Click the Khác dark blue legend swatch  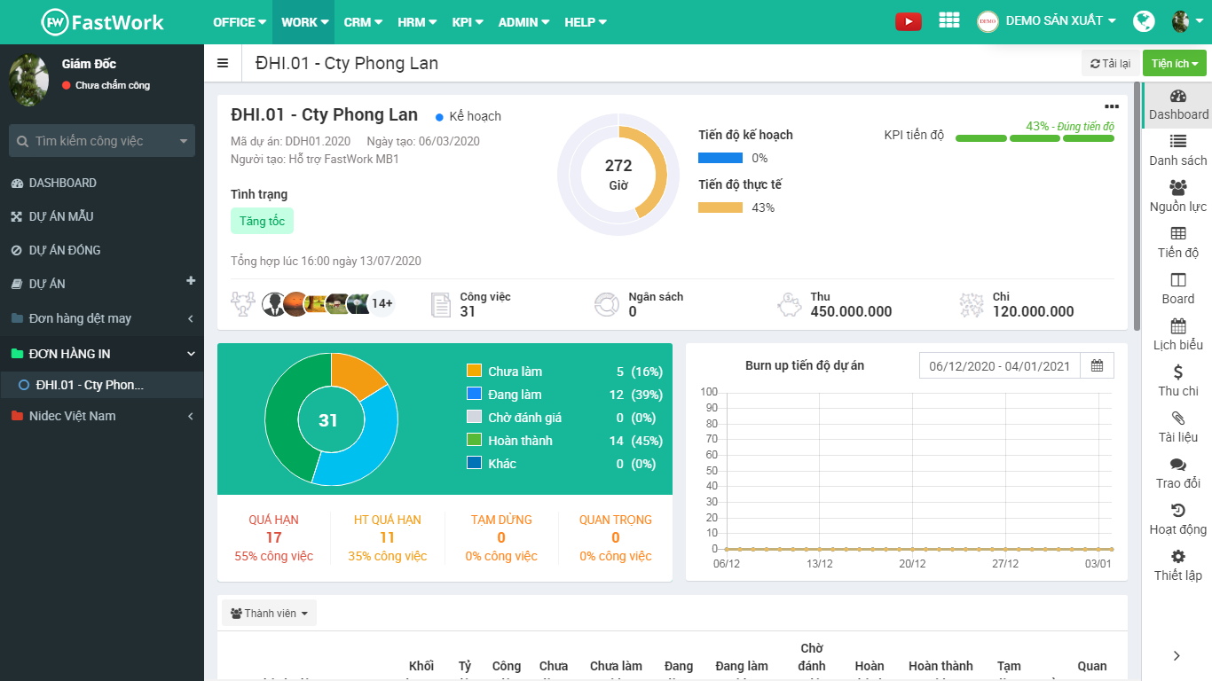474,463
